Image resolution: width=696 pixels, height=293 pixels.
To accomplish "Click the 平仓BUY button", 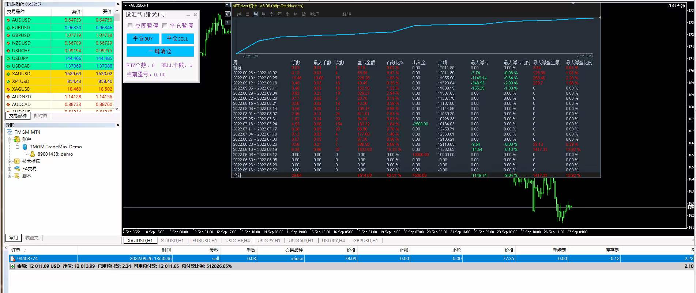I will pyautogui.click(x=143, y=38).
